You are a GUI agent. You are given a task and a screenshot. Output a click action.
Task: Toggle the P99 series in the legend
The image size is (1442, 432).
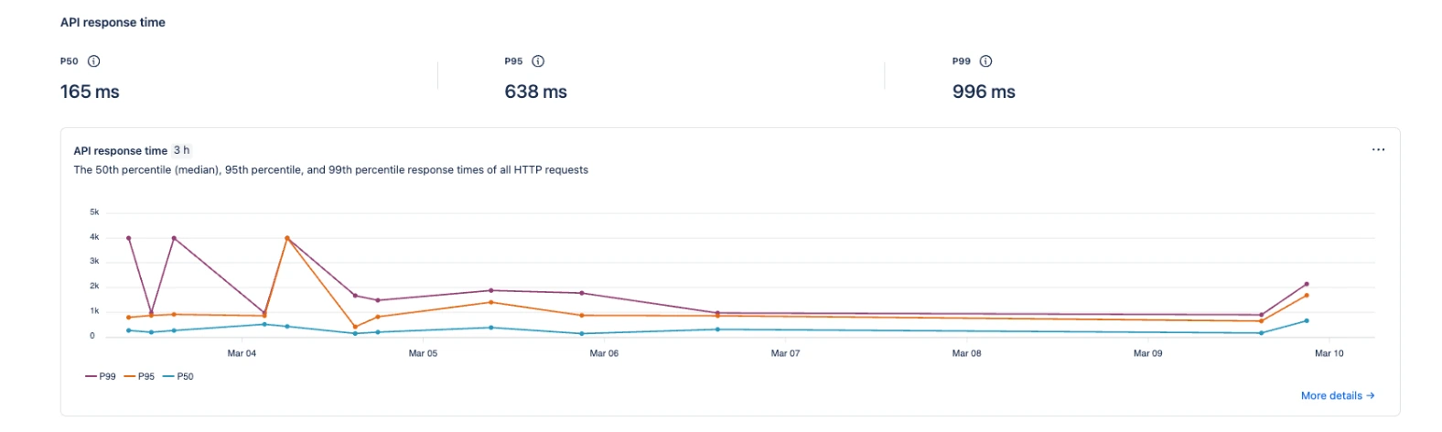point(102,376)
